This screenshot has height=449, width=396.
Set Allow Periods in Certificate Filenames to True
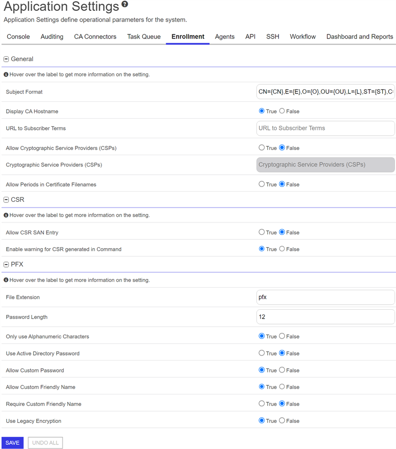(x=262, y=184)
